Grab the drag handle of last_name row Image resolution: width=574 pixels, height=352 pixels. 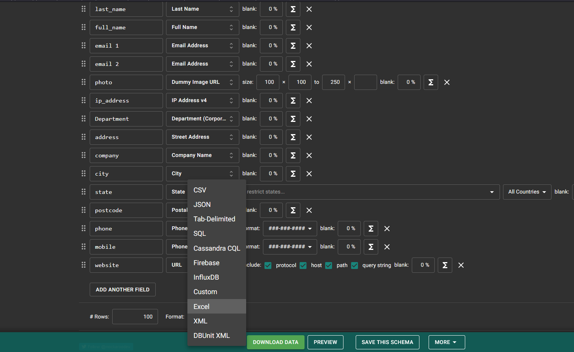pyautogui.click(x=84, y=9)
